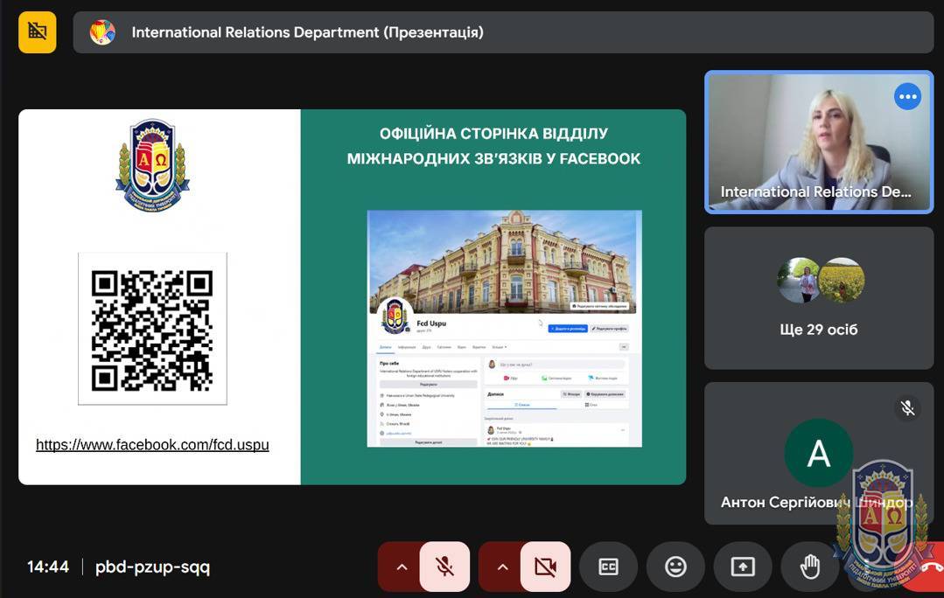
Task: Click the left participant avatar above "Ще 29 осіб"
Action: pyautogui.click(x=799, y=281)
